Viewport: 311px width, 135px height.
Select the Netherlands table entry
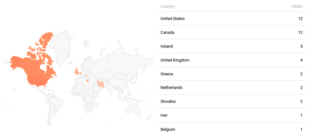[171, 88]
